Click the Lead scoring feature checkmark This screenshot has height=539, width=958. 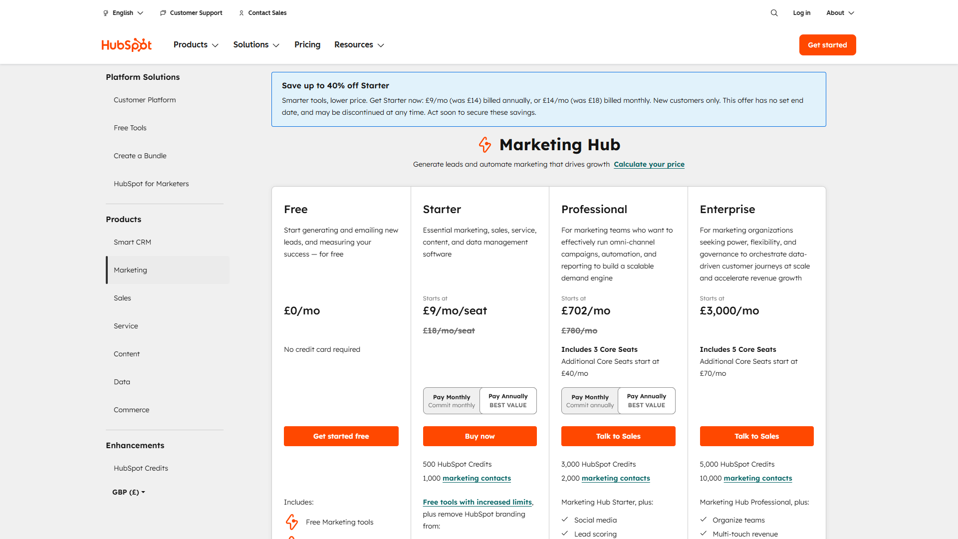[565, 534]
